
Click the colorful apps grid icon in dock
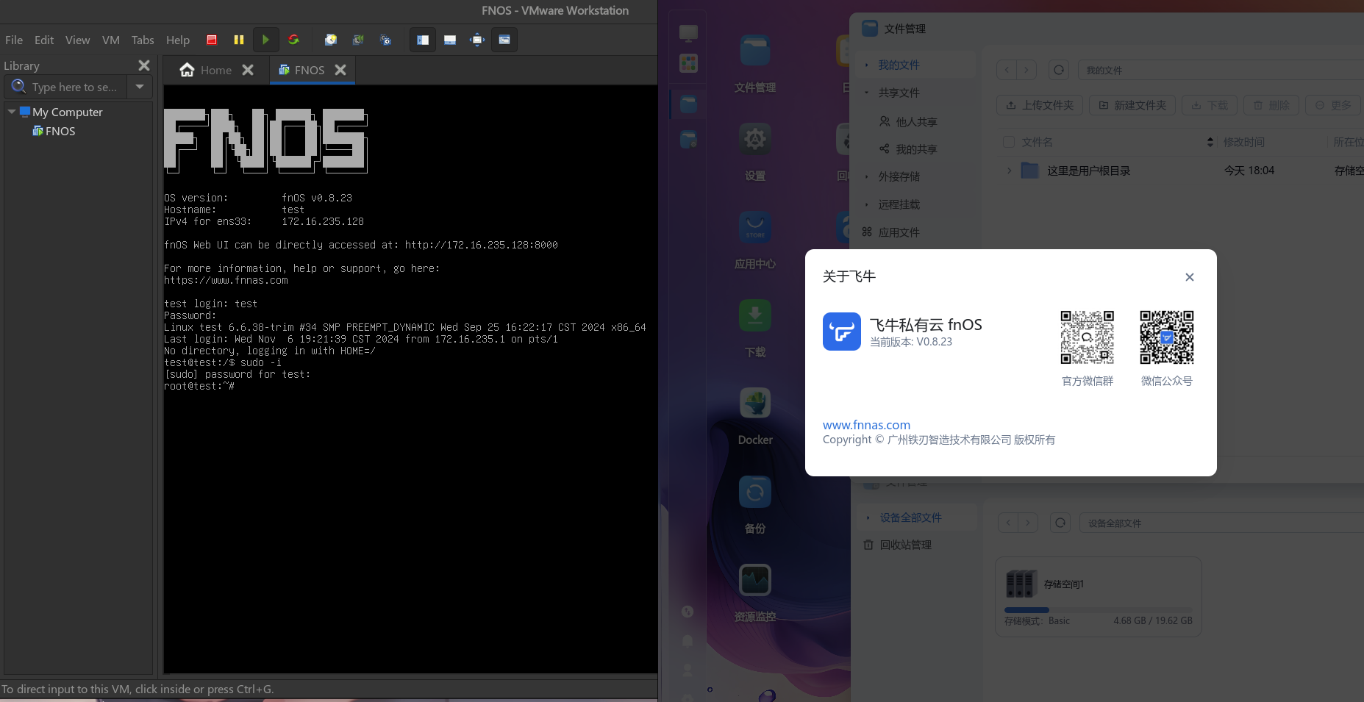(688, 63)
